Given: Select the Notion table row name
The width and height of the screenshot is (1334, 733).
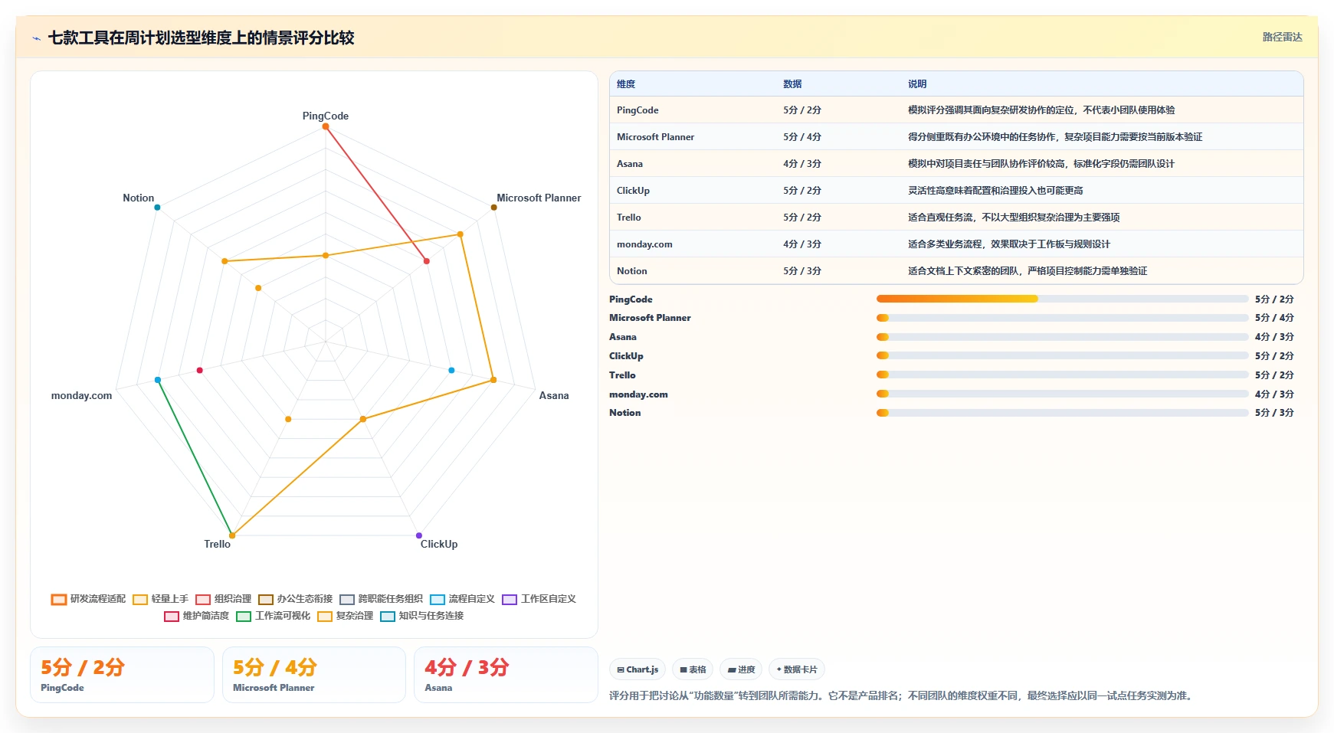Looking at the screenshot, I should pyautogui.click(x=631, y=271).
